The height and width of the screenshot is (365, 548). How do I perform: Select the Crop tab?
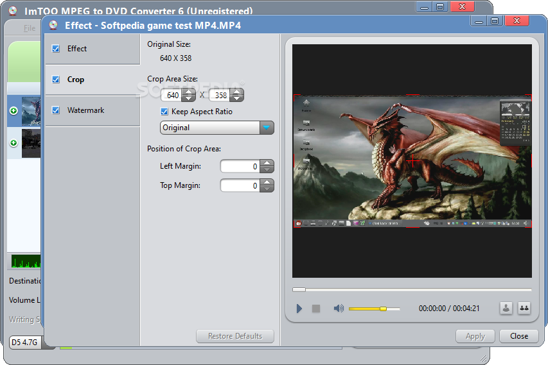pos(93,80)
